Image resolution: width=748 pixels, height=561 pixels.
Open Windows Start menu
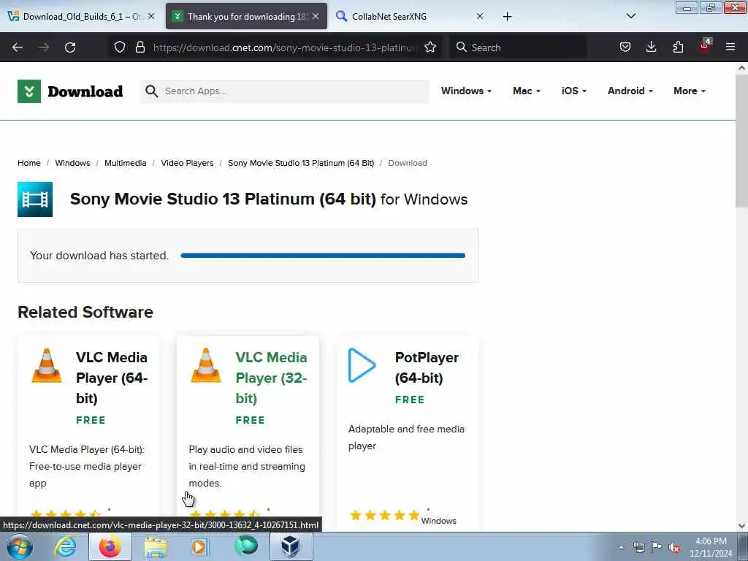(20, 546)
